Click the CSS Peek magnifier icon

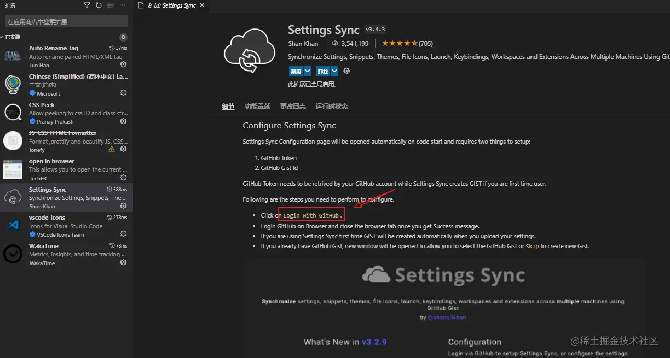pos(13,113)
